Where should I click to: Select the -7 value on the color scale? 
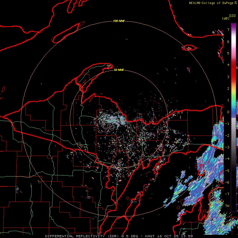click(x=227, y=194)
